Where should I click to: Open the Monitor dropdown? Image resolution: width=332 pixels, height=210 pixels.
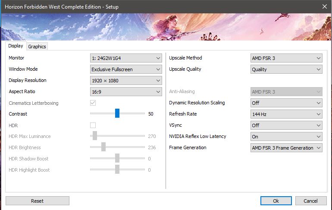(126, 58)
